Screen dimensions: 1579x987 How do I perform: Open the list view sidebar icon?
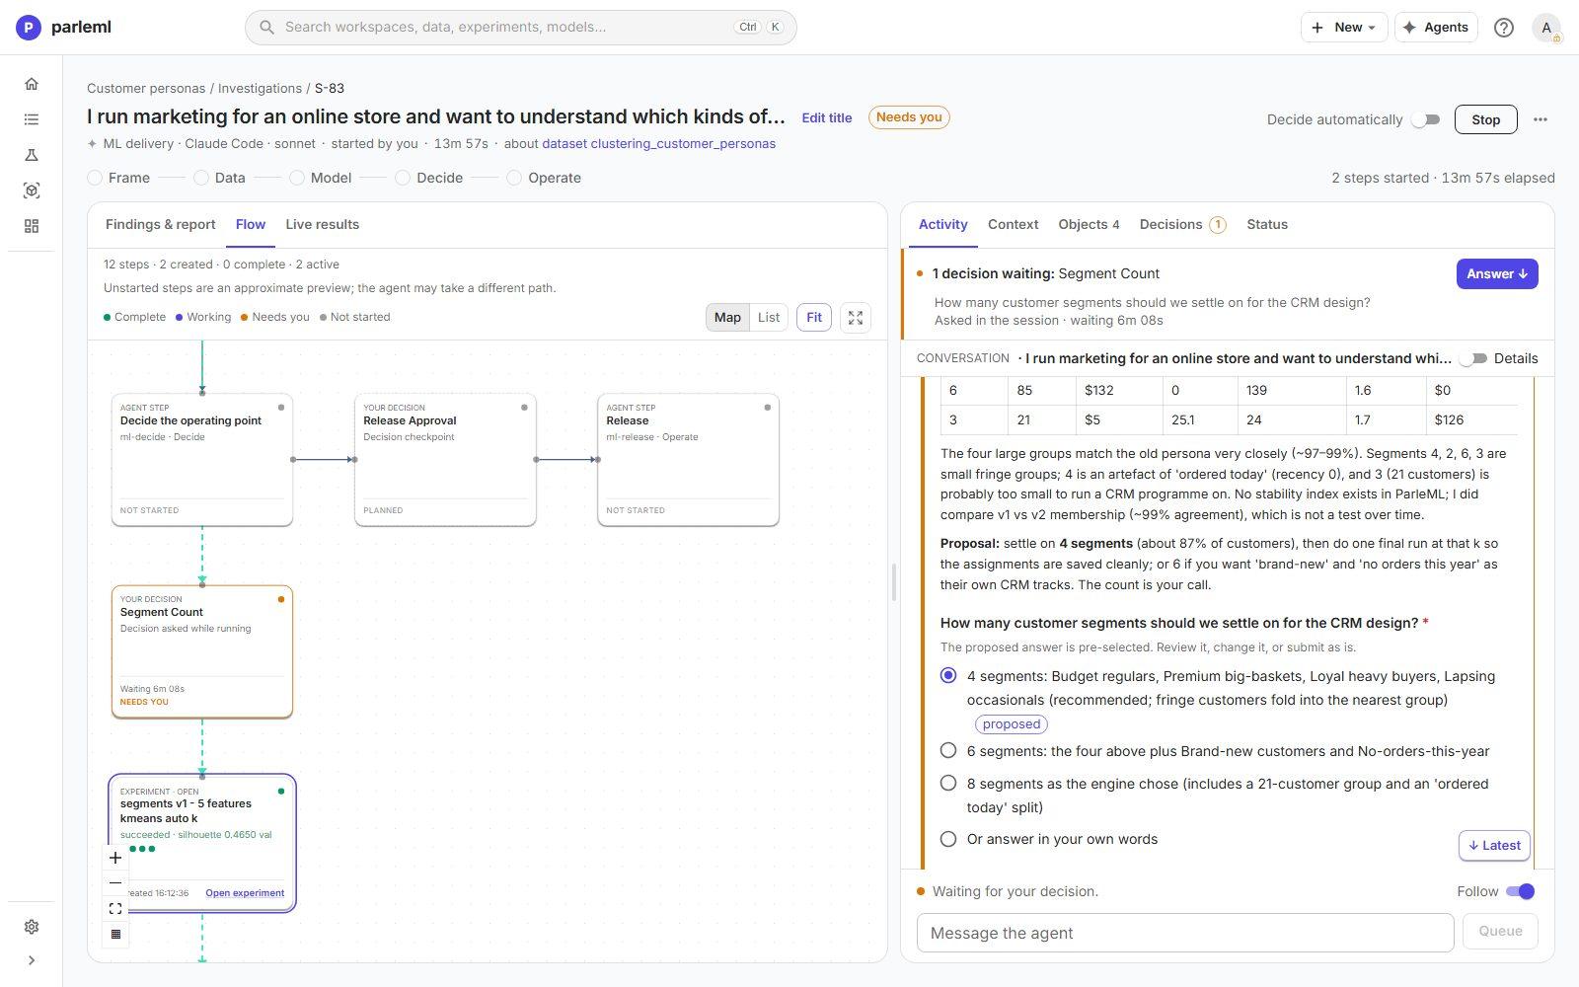pyautogui.click(x=32, y=119)
